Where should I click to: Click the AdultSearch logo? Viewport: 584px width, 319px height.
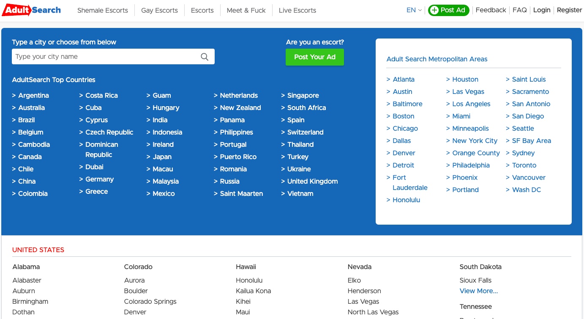pyautogui.click(x=32, y=10)
